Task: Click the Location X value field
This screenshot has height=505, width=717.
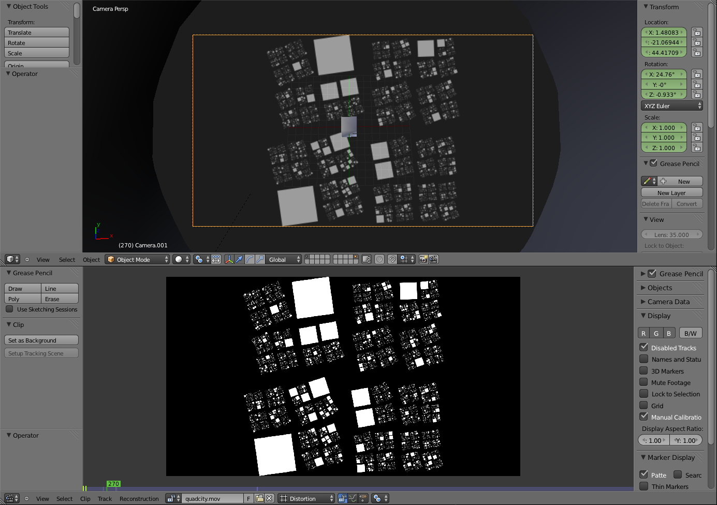Action: (x=664, y=32)
